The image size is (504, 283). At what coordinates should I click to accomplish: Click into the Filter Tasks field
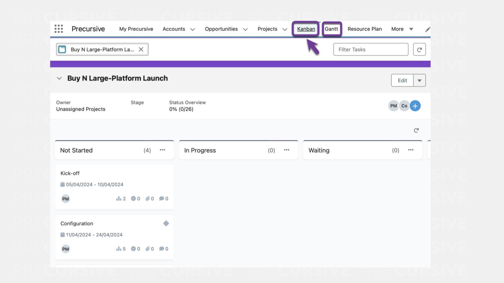(x=370, y=50)
